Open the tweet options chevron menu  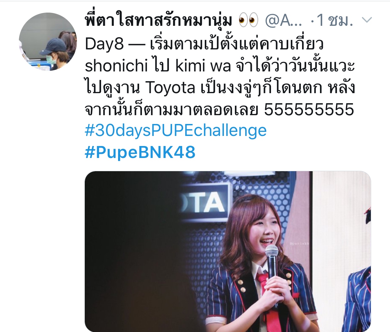[366, 20]
